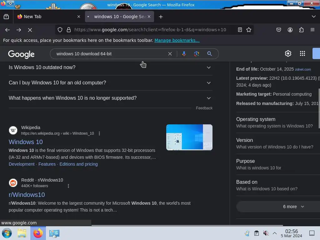
Task: Clear the Google search box text
Action: (170, 54)
